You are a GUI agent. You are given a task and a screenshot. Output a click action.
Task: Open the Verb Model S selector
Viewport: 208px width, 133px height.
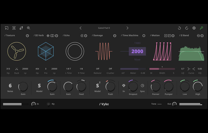pyautogui.click(x=39, y=86)
